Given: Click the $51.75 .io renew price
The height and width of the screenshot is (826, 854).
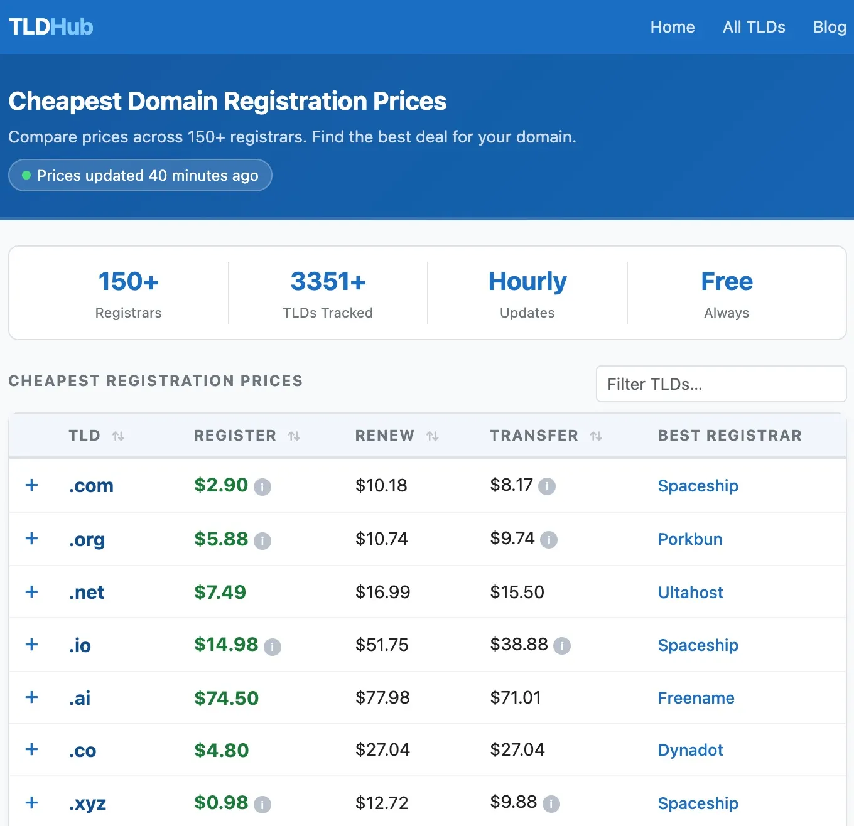Looking at the screenshot, I should point(382,645).
